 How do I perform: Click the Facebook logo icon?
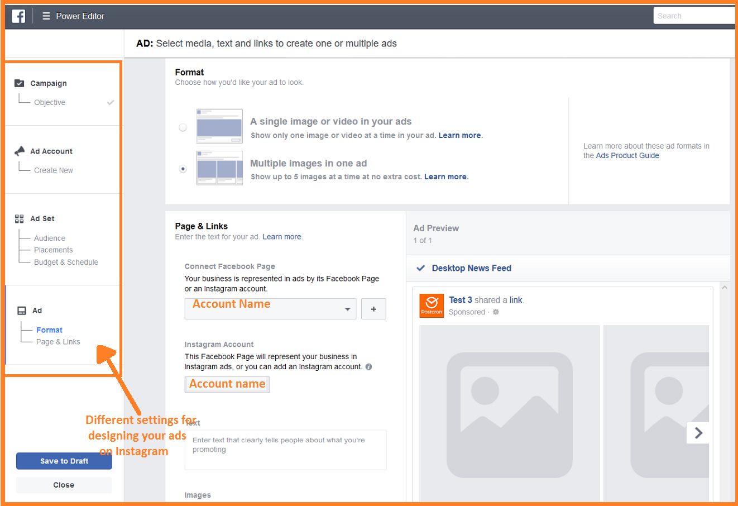click(18, 16)
